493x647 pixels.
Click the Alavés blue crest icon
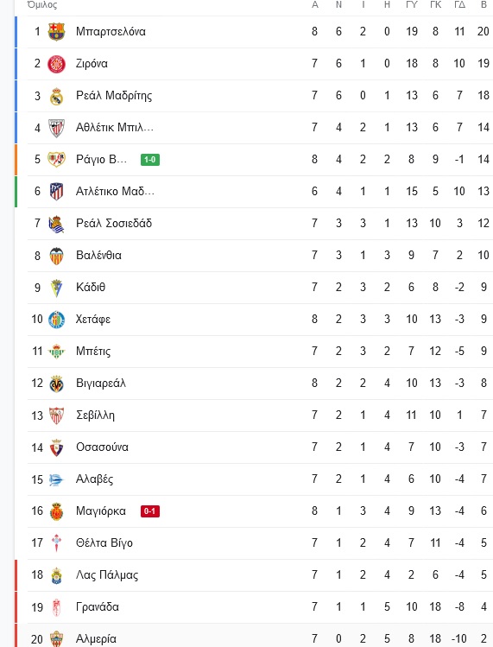[56, 479]
